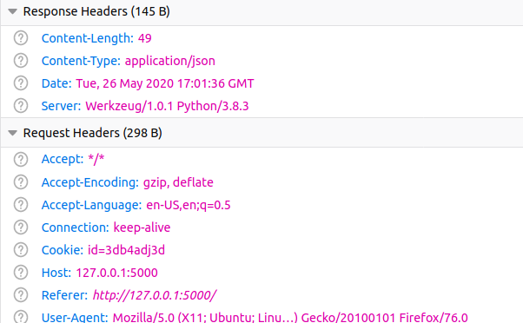
Task: Select the Content-Length value 49
Action: pos(145,38)
